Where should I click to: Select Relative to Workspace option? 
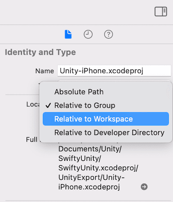[106, 119]
